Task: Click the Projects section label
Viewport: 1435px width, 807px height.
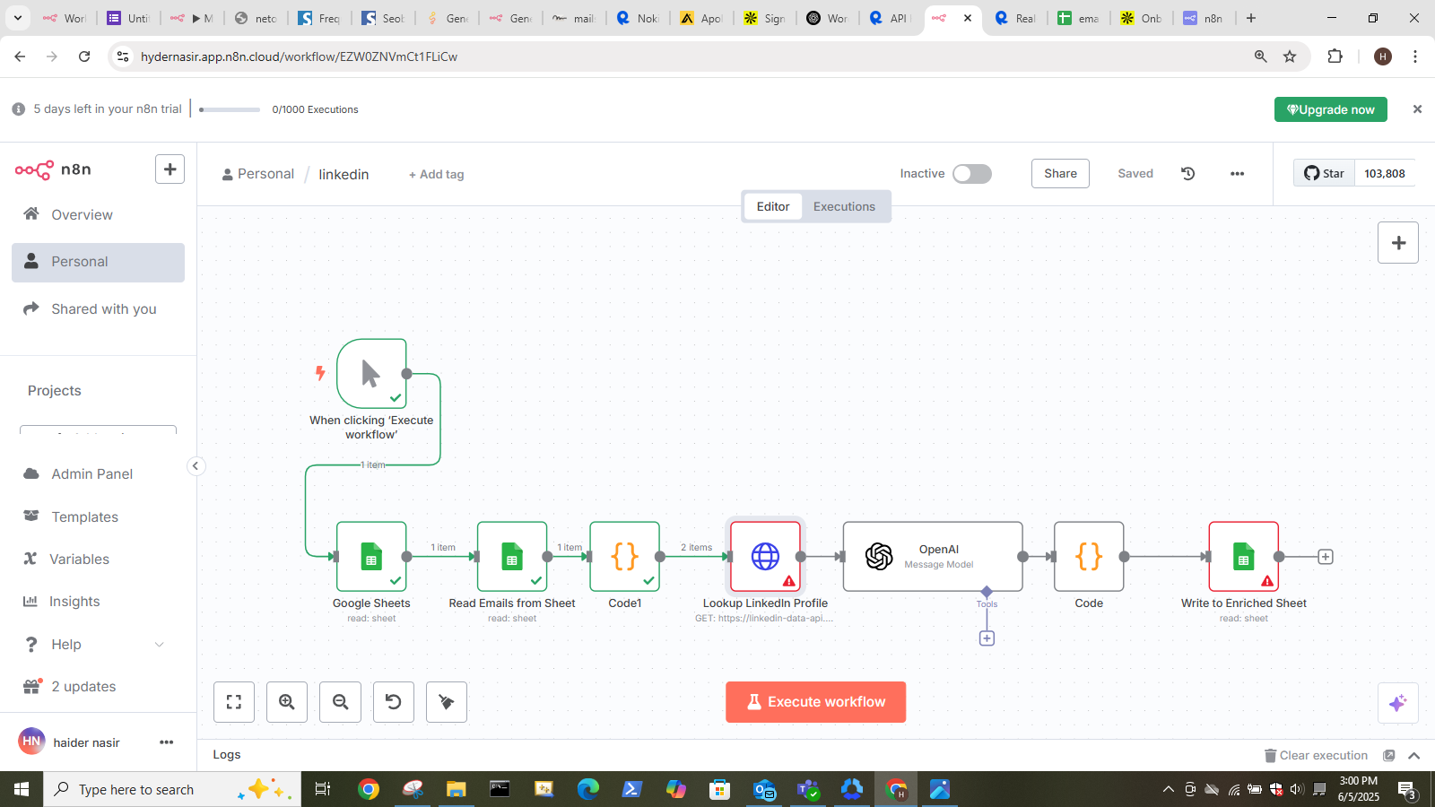Action: pyautogui.click(x=55, y=391)
